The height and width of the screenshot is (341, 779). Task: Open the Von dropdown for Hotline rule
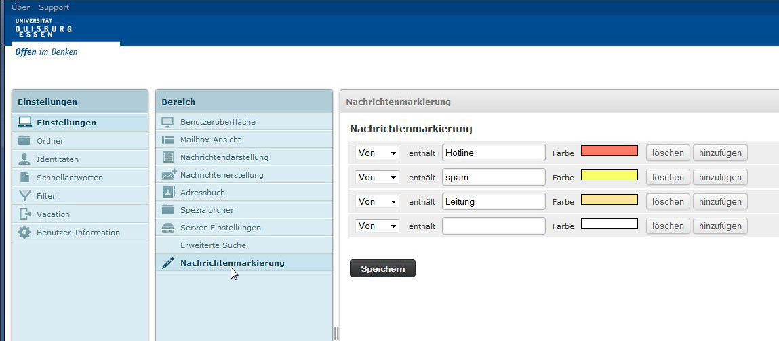click(x=377, y=153)
